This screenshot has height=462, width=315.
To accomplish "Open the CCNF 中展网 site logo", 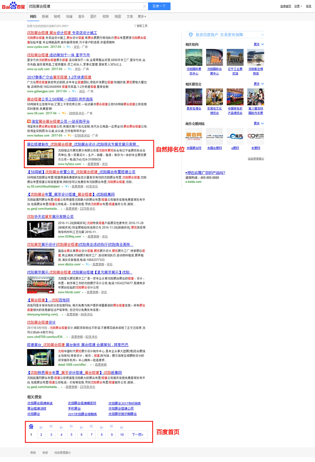I will click(256, 136).
